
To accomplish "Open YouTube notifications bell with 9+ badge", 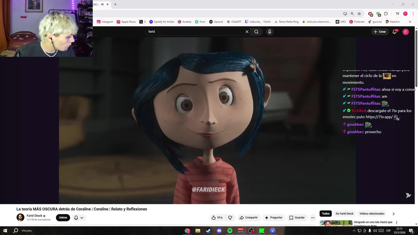I will click(394, 32).
